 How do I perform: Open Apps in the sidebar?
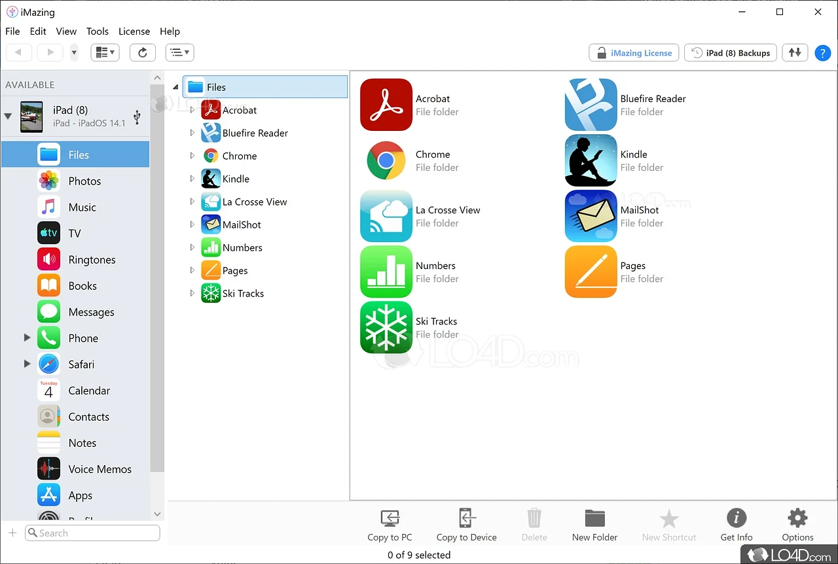click(75, 495)
